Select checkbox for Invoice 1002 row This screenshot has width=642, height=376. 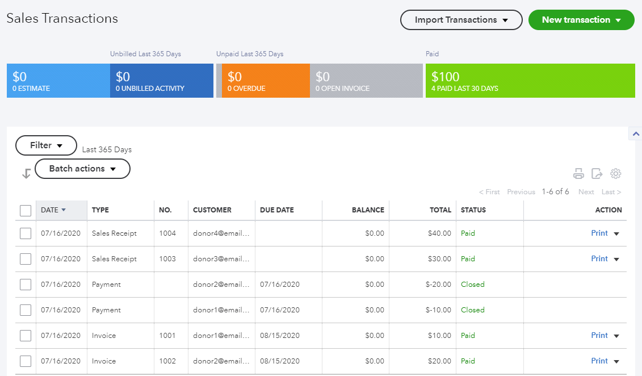click(x=26, y=361)
